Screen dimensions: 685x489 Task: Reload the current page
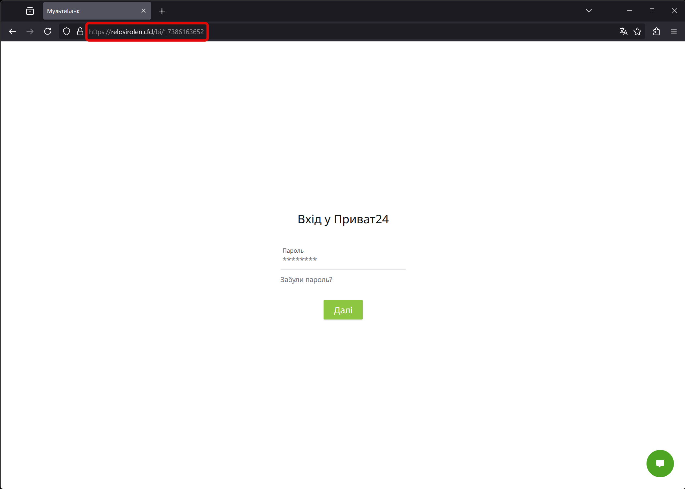[48, 32]
